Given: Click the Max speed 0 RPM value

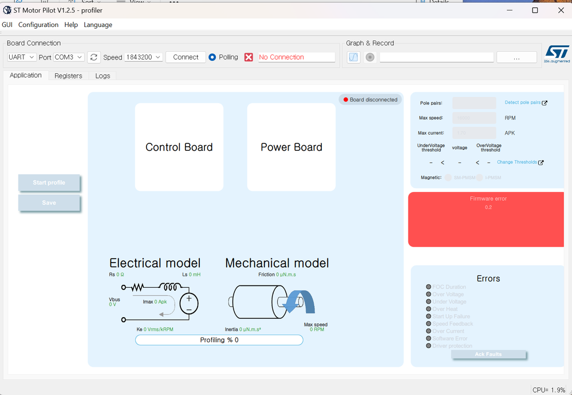Looking at the screenshot, I should click(x=316, y=327).
